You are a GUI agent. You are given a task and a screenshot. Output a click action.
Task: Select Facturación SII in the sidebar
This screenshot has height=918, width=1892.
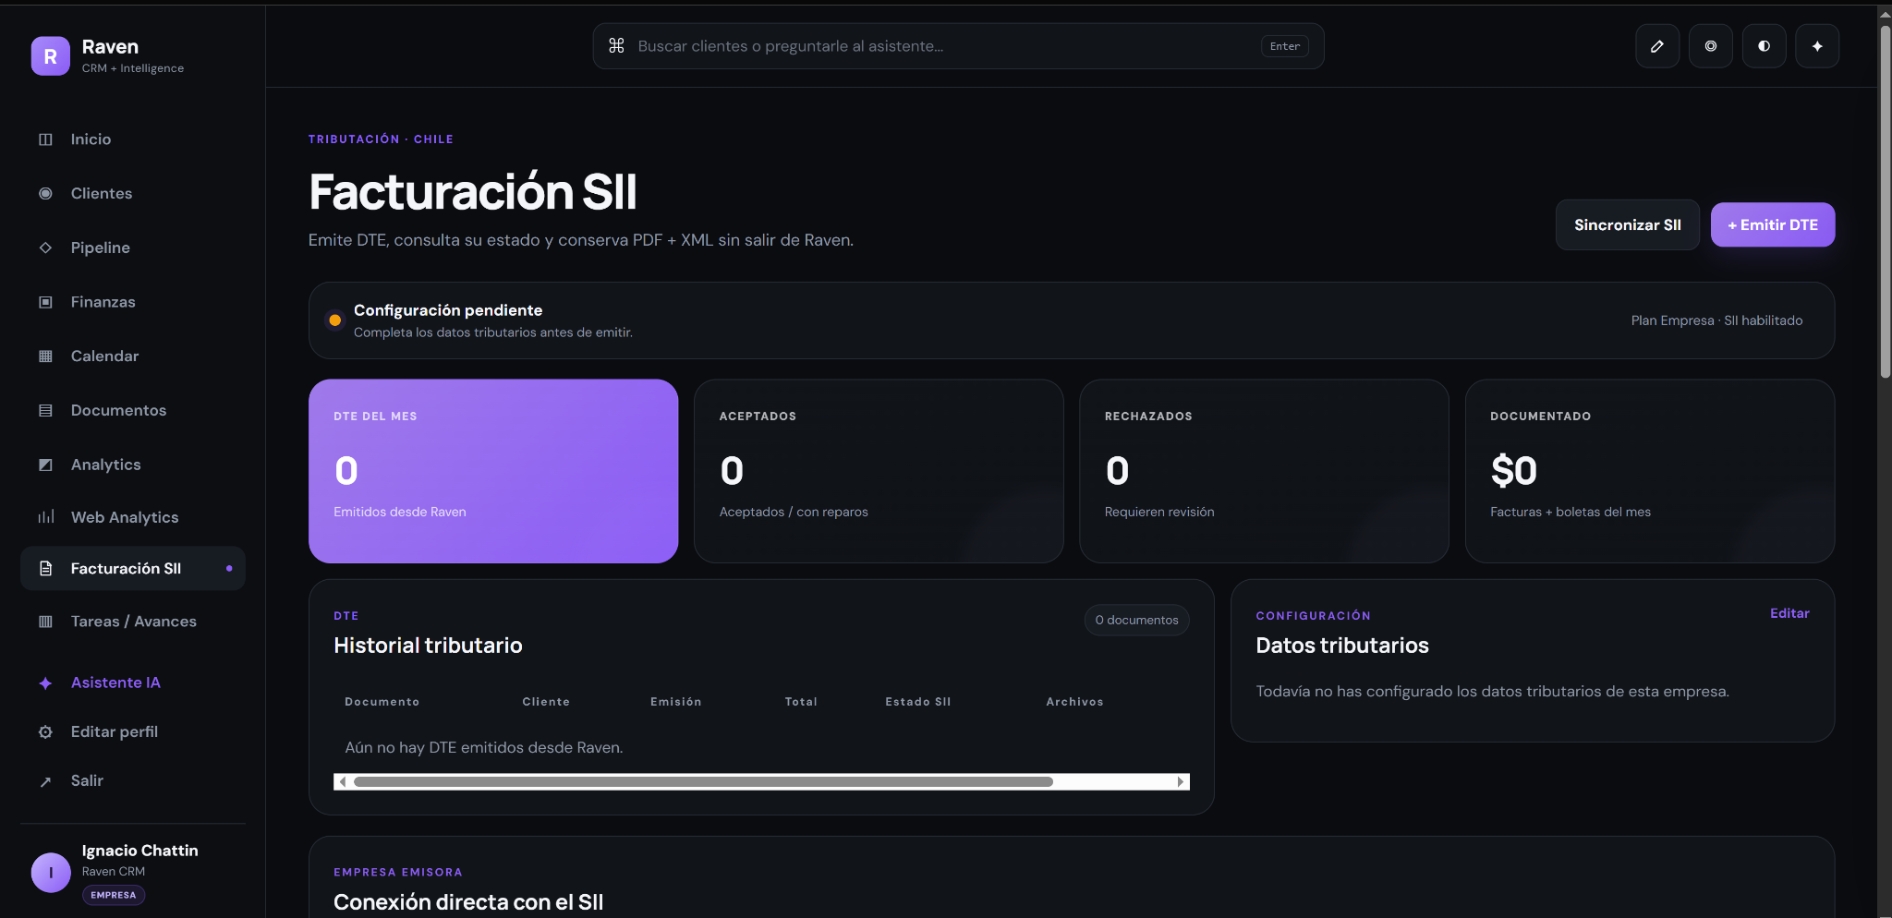[x=133, y=569]
